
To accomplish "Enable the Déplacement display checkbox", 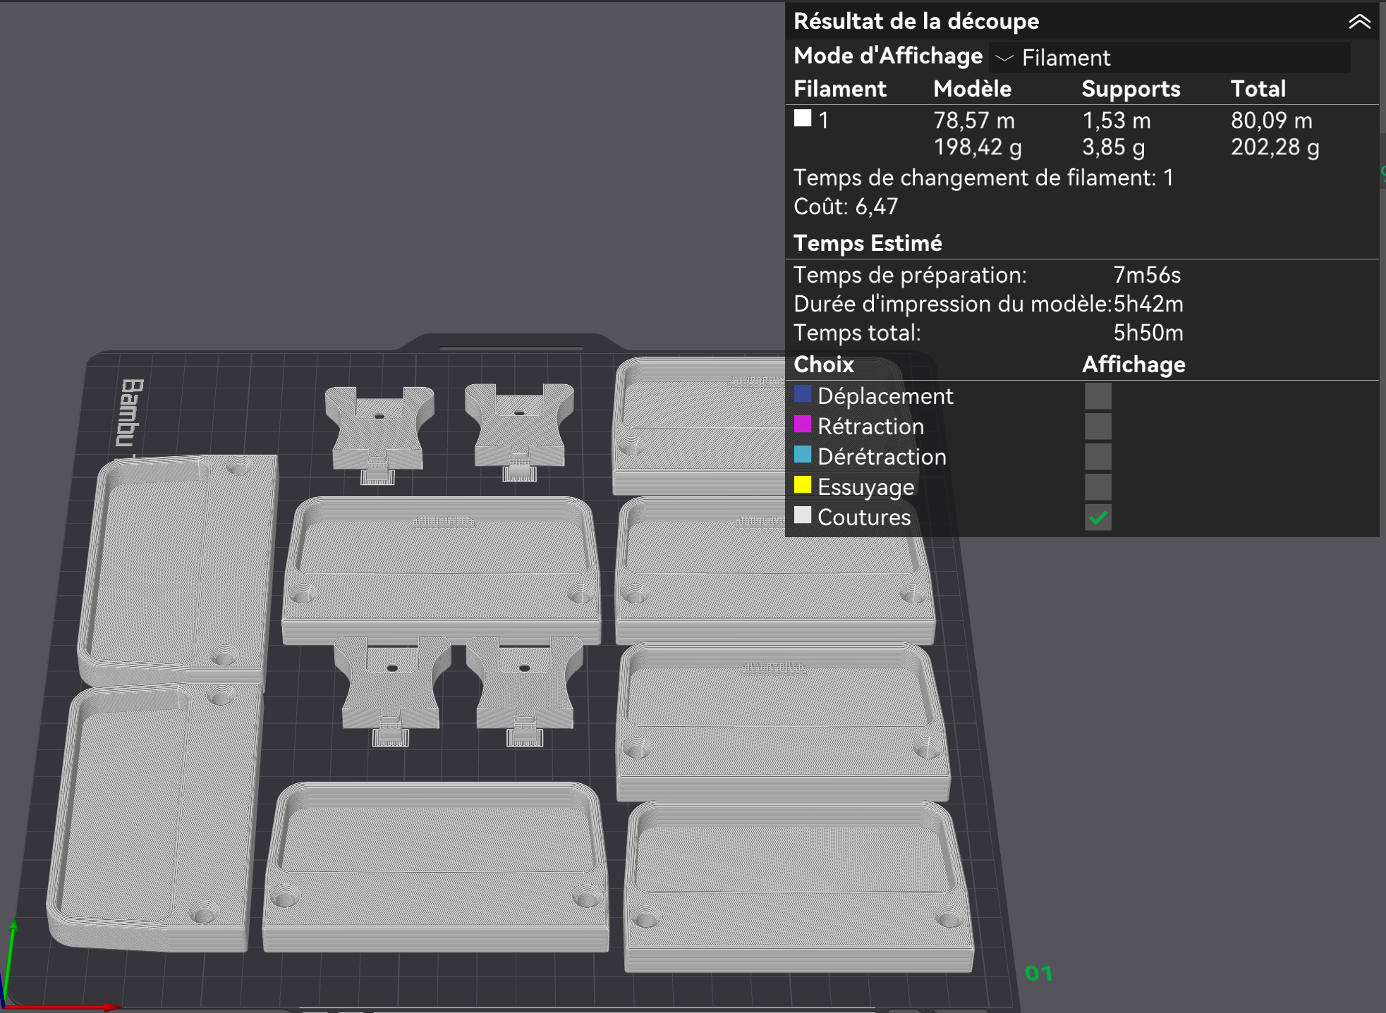I will (1098, 396).
